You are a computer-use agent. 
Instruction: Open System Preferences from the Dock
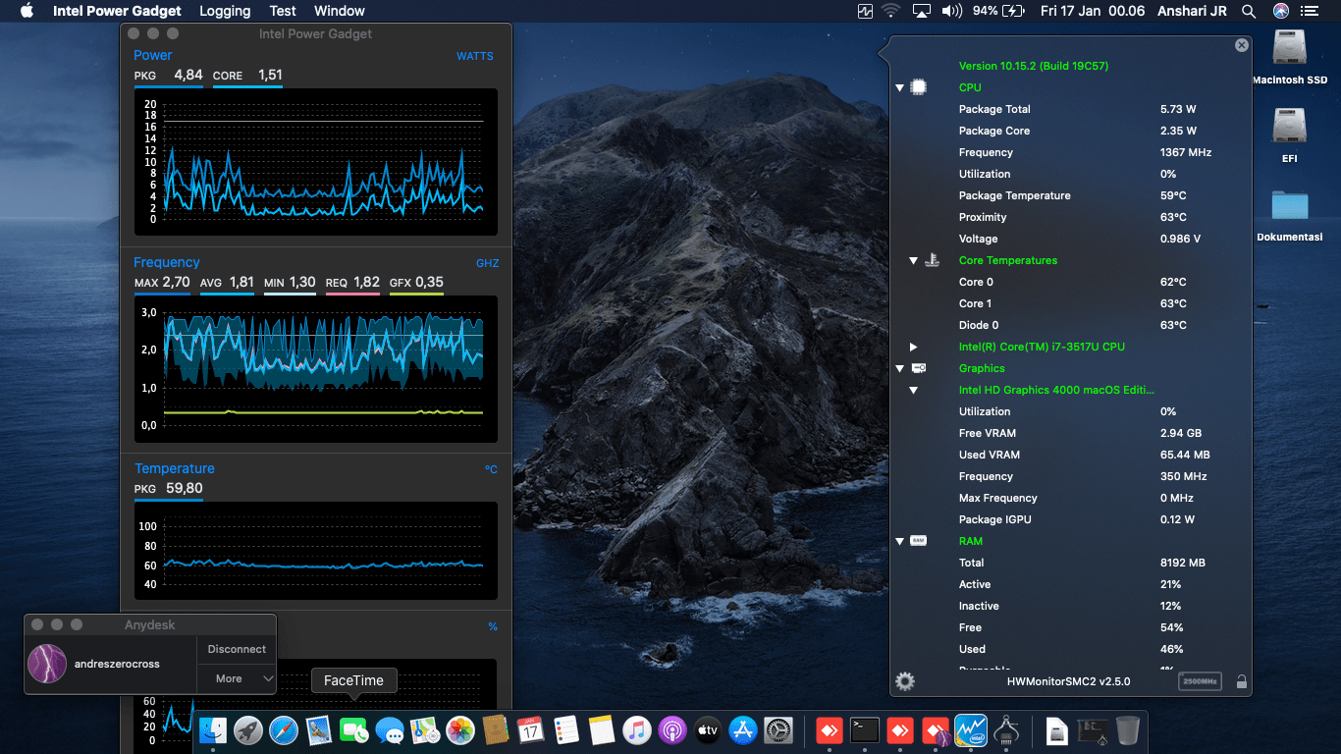pos(778,730)
